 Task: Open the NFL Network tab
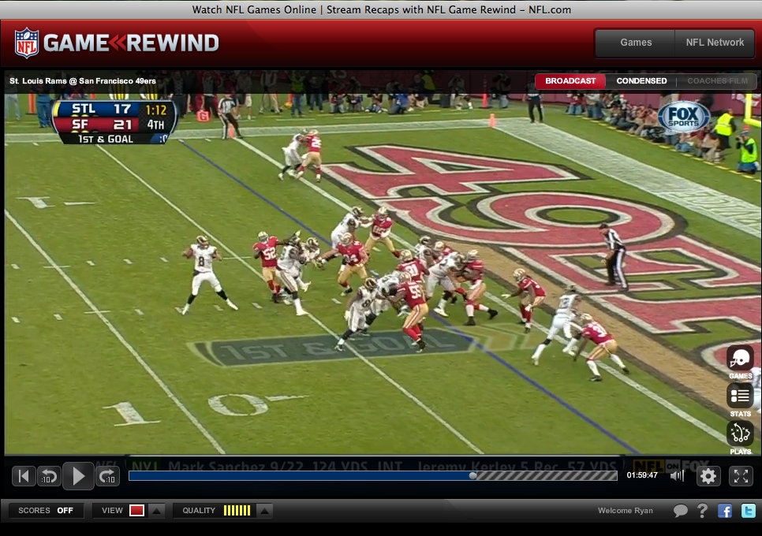coord(715,43)
